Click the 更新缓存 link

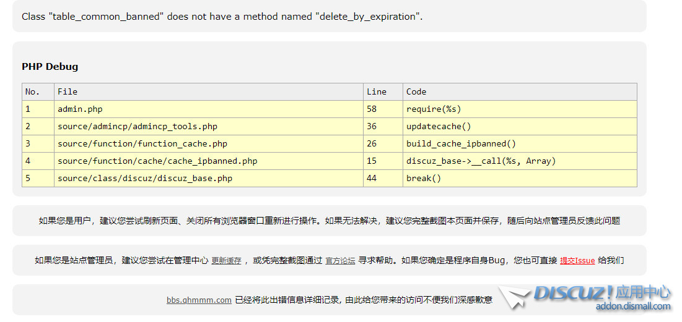point(226,261)
